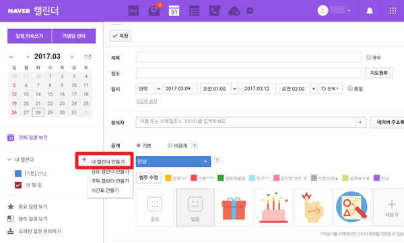This screenshot has height=243, width=404.
Task: Toggle the 내 할 일 checkbox
Action: 18,185
